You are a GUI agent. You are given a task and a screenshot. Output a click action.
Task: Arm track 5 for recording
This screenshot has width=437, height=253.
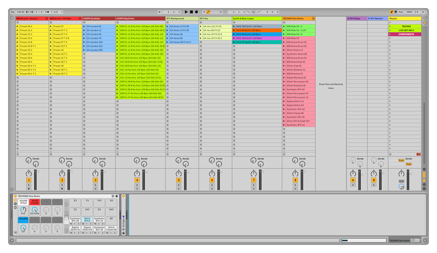click(x=179, y=188)
